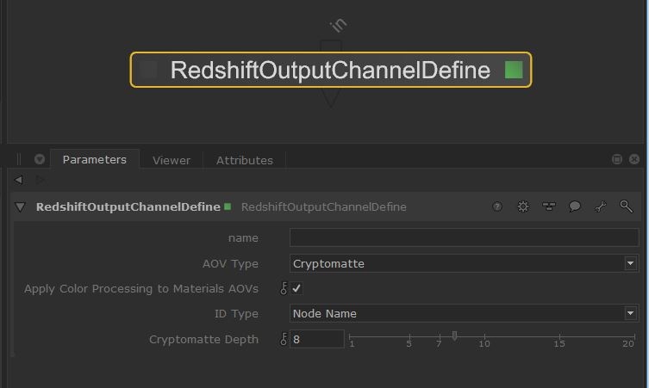Click the node type label RedshiftOutputChannelDefine
This screenshot has width=649, height=388.
(324, 206)
